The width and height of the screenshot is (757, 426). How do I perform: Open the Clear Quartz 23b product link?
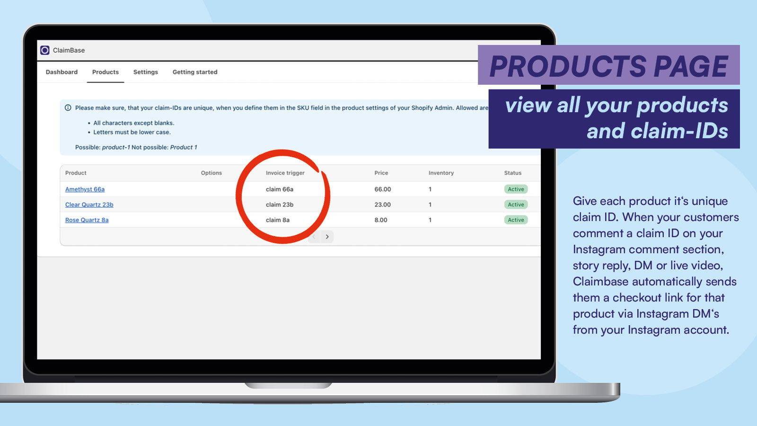click(89, 204)
